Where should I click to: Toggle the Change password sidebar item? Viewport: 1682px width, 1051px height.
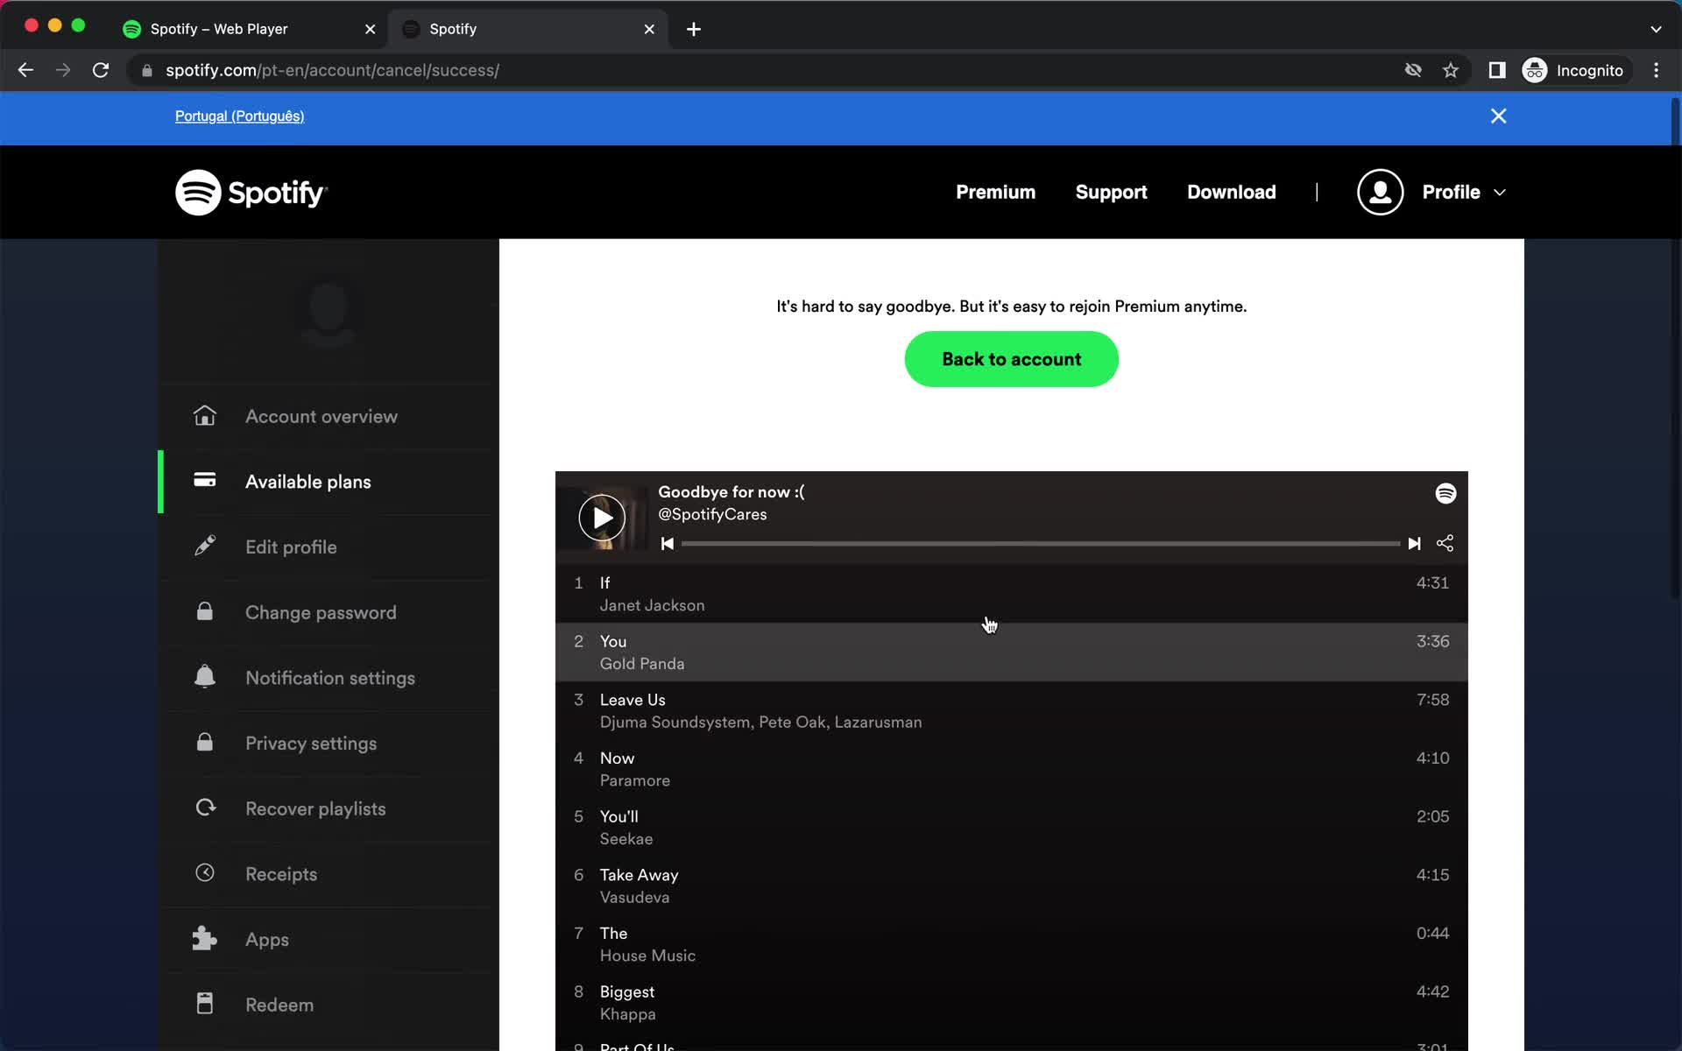321,611
